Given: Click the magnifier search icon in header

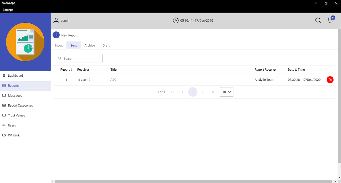Looking at the screenshot, I should tap(318, 21).
